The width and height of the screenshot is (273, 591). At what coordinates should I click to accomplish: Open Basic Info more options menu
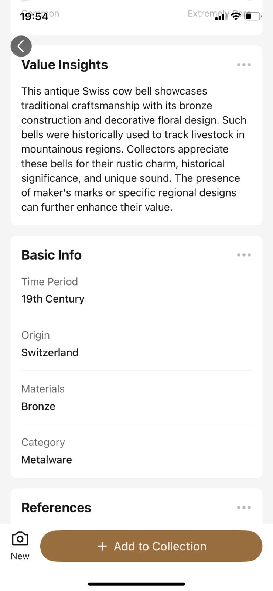click(244, 255)
